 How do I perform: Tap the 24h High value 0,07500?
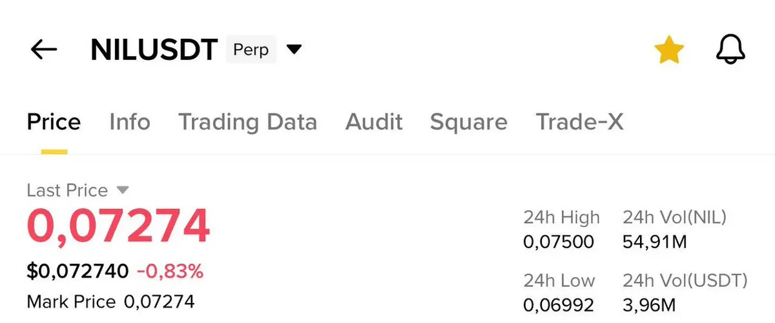coord(558,242)
